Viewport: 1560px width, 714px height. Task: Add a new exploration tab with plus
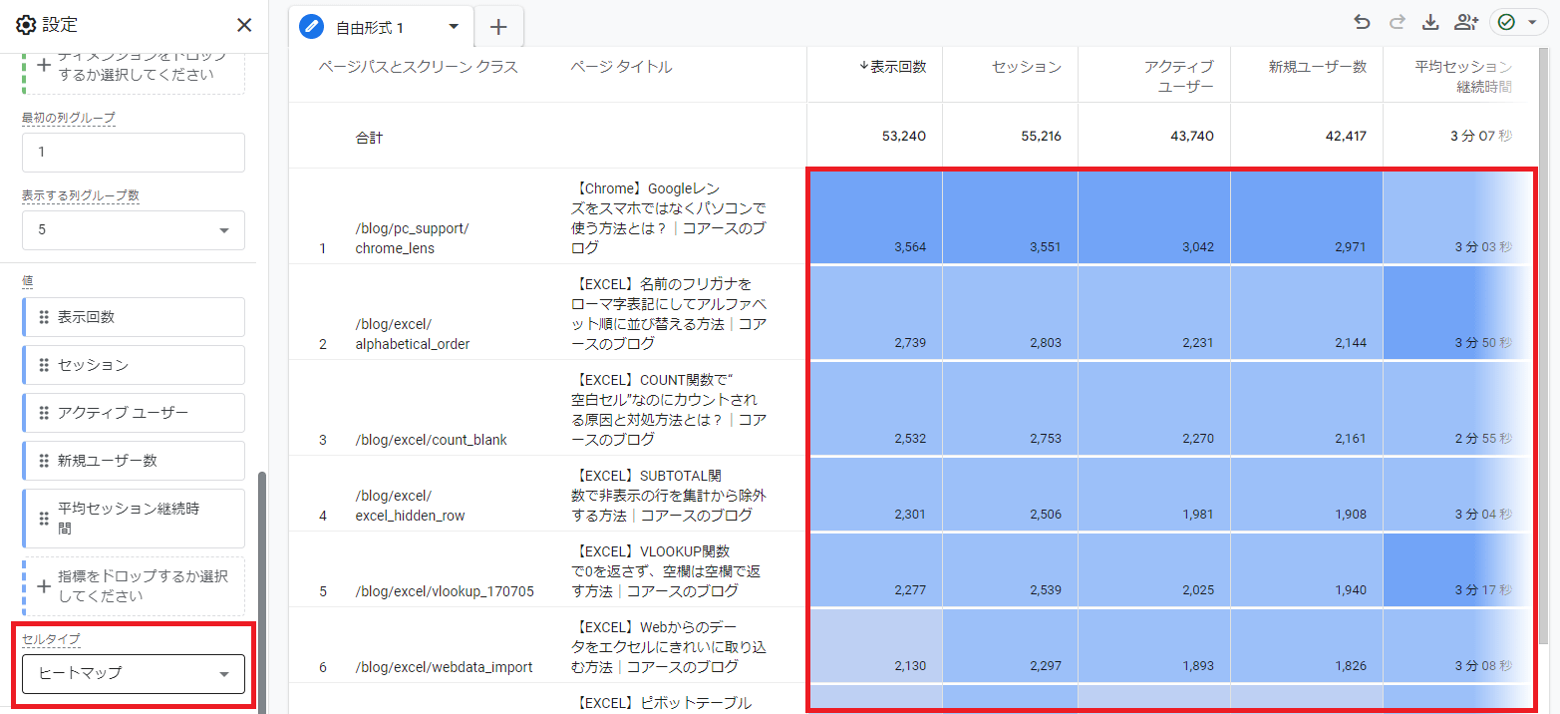(x=498, y=27)
